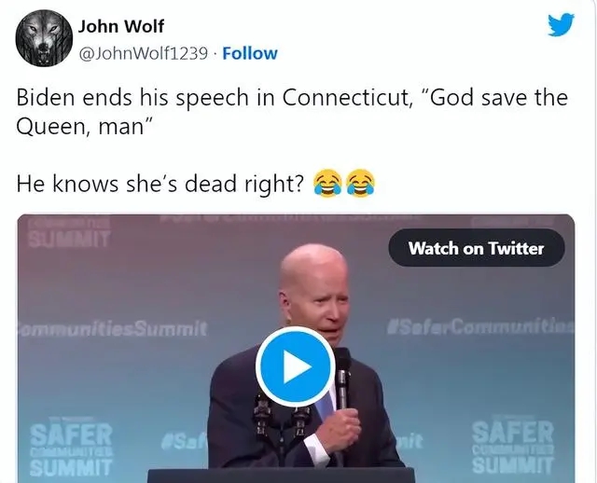Click the bottom-left Safer Summit logo
The width and height of the screenshot is (597, 483).
(x=72, y=448)
